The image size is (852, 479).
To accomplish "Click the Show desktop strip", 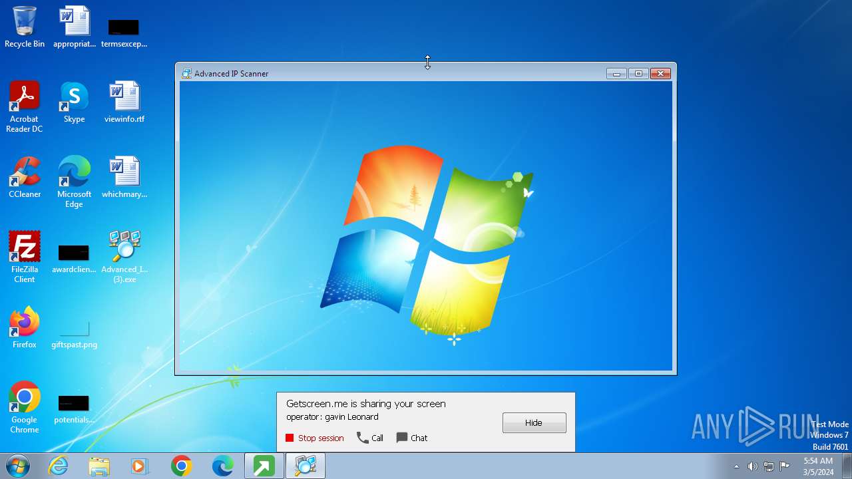I will (847, 466).
